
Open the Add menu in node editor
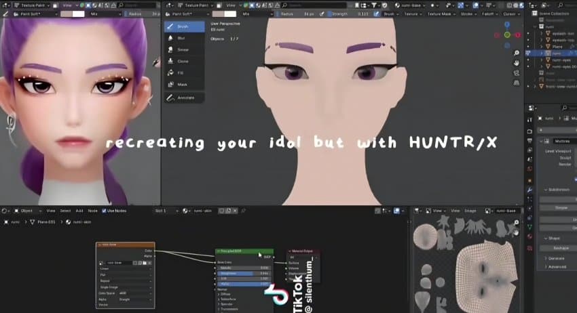pos(79,211)
